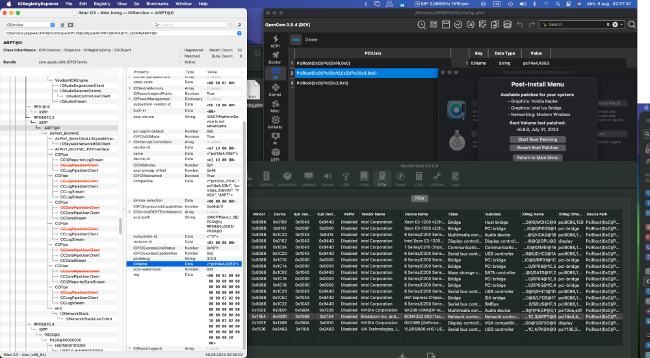
Task: Click the registry tree vertical scrollbar
Action: tap(121, 226)
